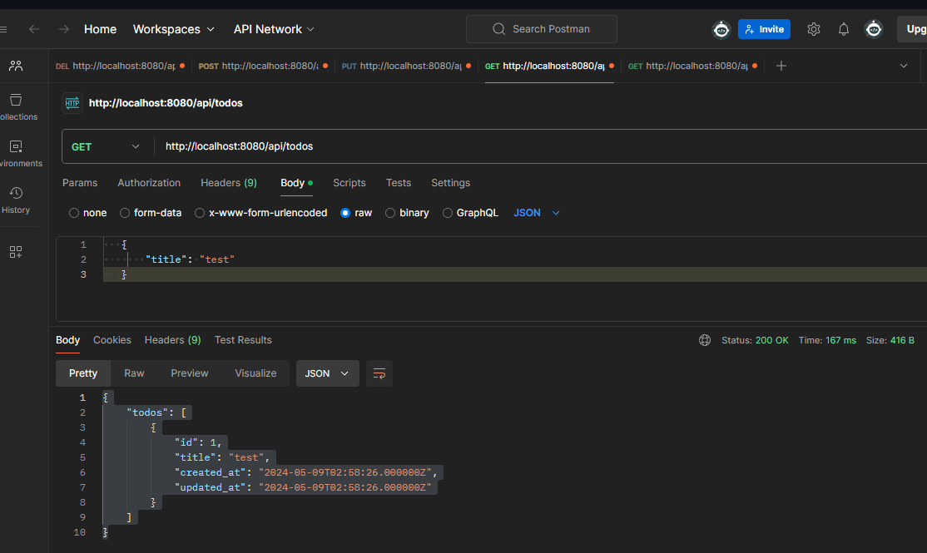Select the binary body type

[x=407, y=213]
